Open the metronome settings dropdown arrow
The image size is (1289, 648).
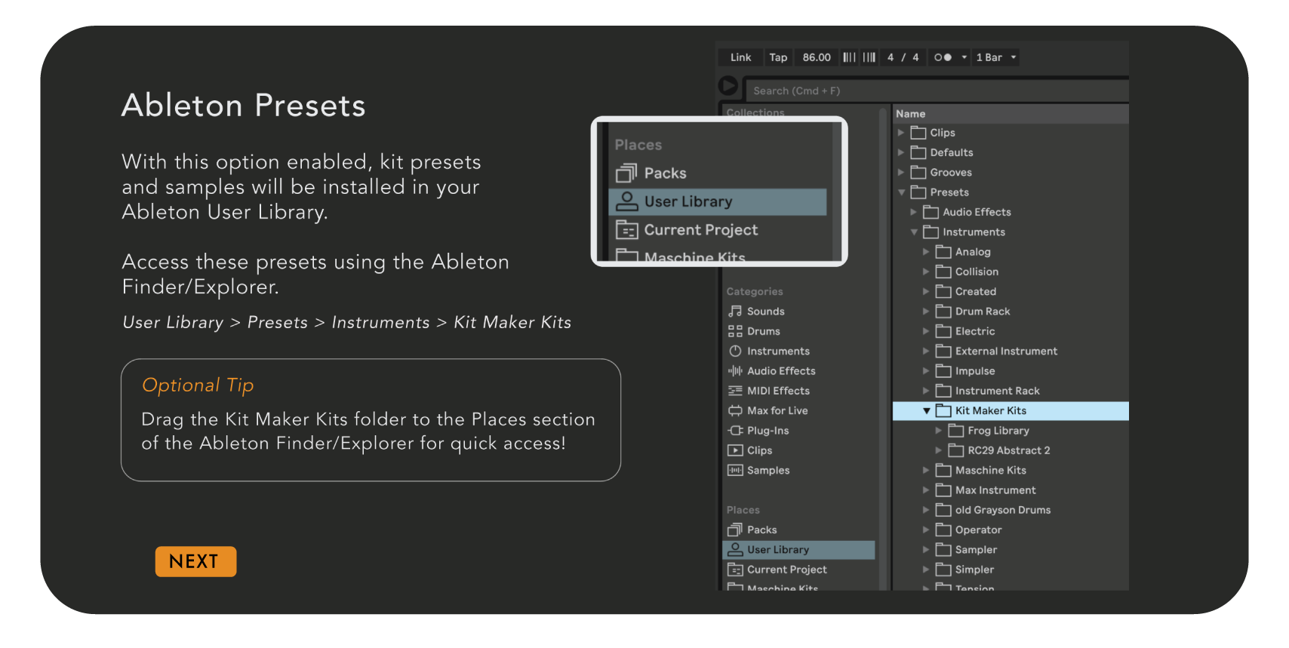click(964, 57)
